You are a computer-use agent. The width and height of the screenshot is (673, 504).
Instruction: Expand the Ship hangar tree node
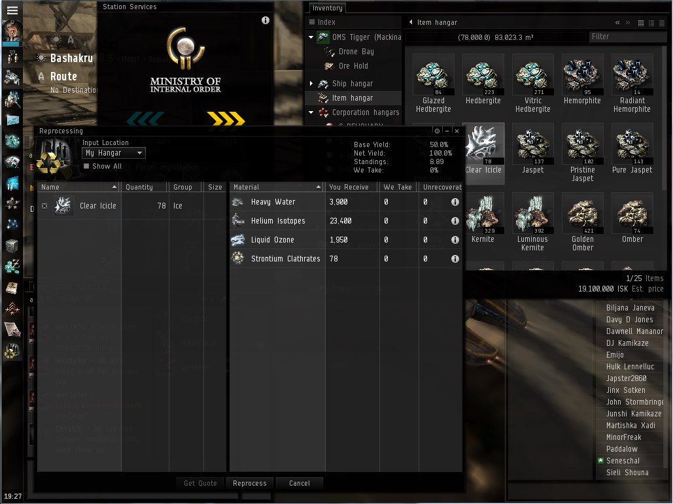click(x=311, y=84)
